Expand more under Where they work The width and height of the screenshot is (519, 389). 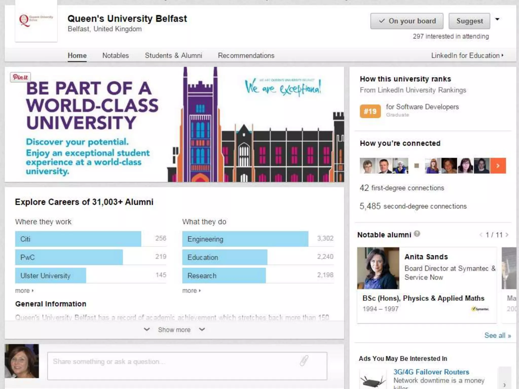24,290
